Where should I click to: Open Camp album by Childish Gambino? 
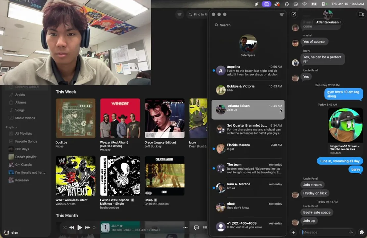[164, 176]
